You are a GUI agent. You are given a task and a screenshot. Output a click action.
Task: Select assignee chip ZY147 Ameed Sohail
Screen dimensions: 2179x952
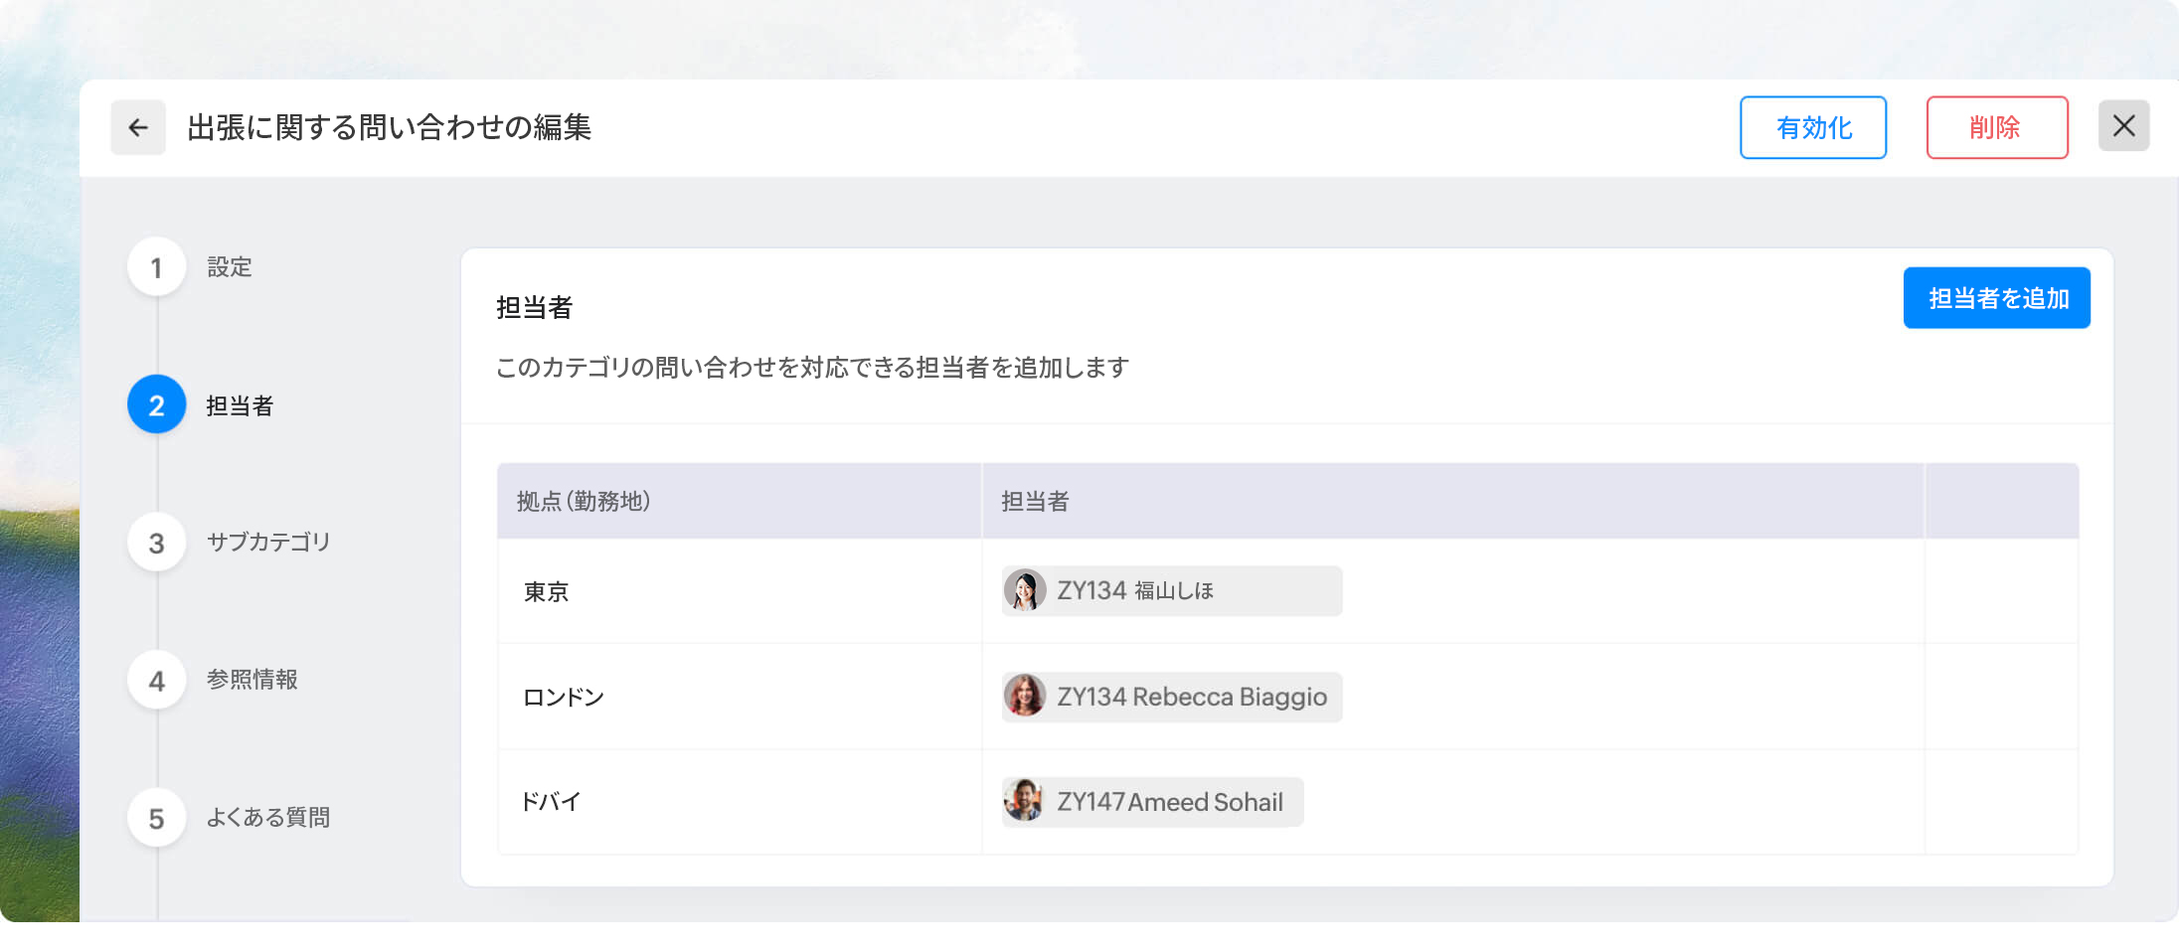click(1151, 802)
